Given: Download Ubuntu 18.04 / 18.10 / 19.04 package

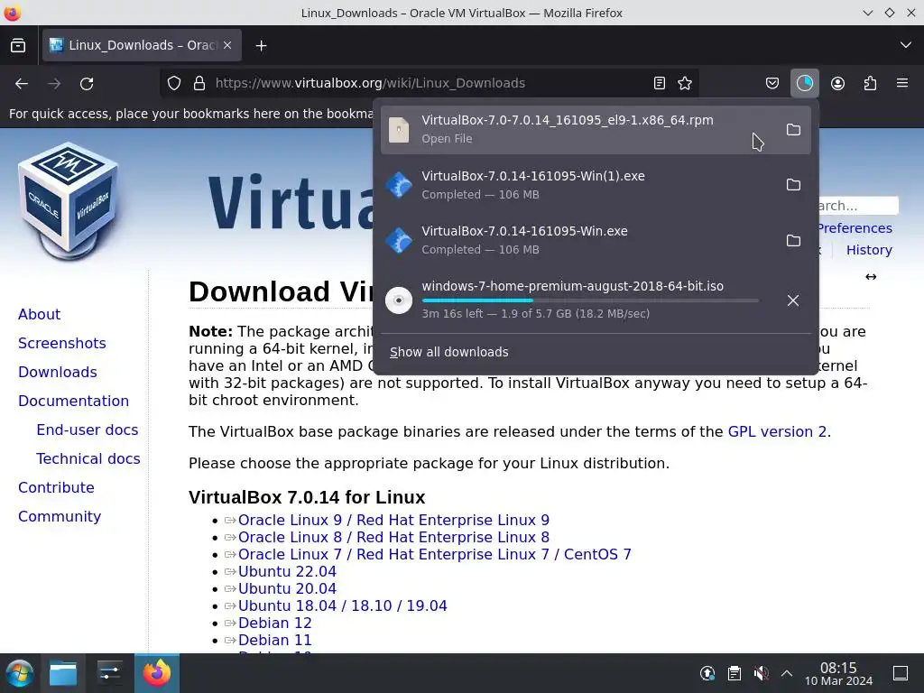Looking at the screenshot, I should (342, 605).
